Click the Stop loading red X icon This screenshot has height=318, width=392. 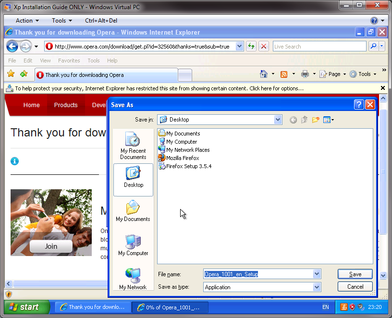click(264, 46)
